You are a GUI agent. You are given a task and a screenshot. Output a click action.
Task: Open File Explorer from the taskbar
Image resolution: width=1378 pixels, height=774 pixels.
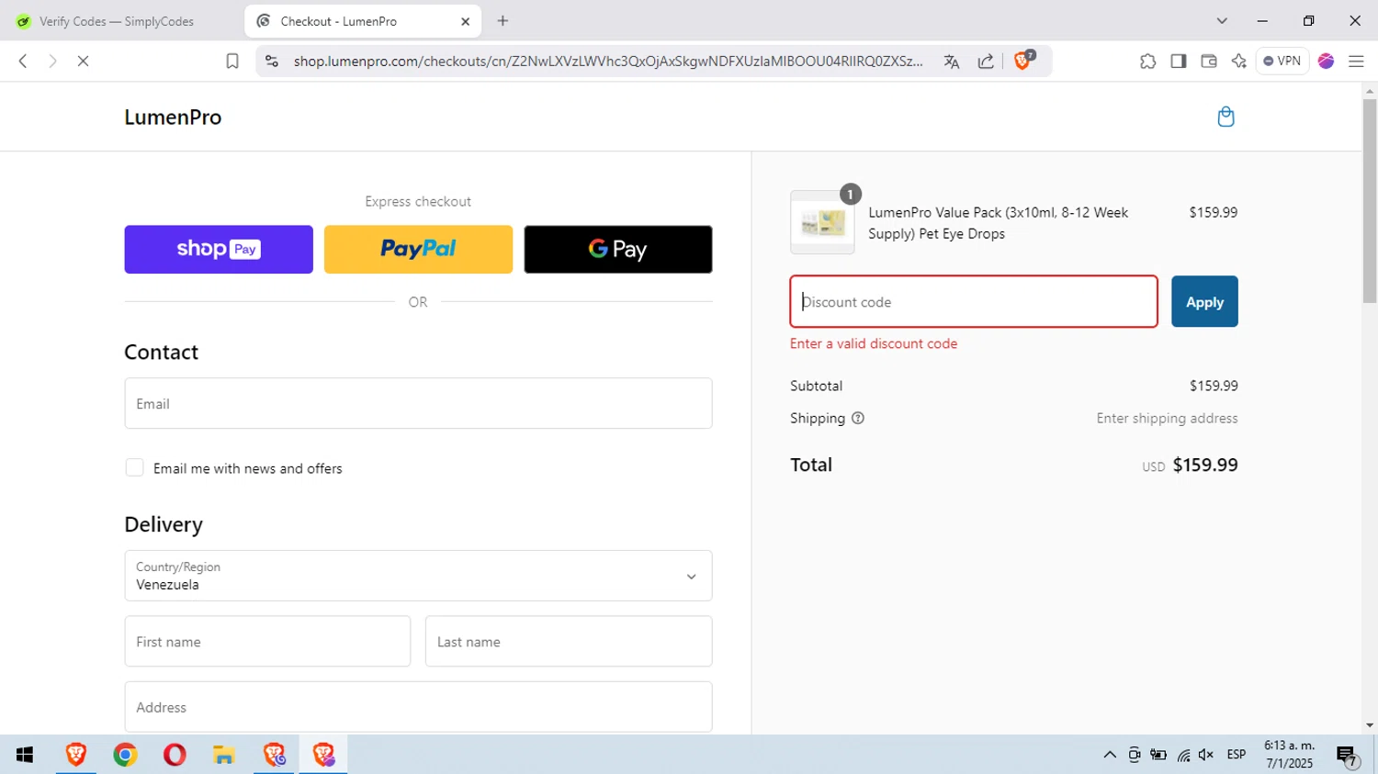[x=224, y=755]
